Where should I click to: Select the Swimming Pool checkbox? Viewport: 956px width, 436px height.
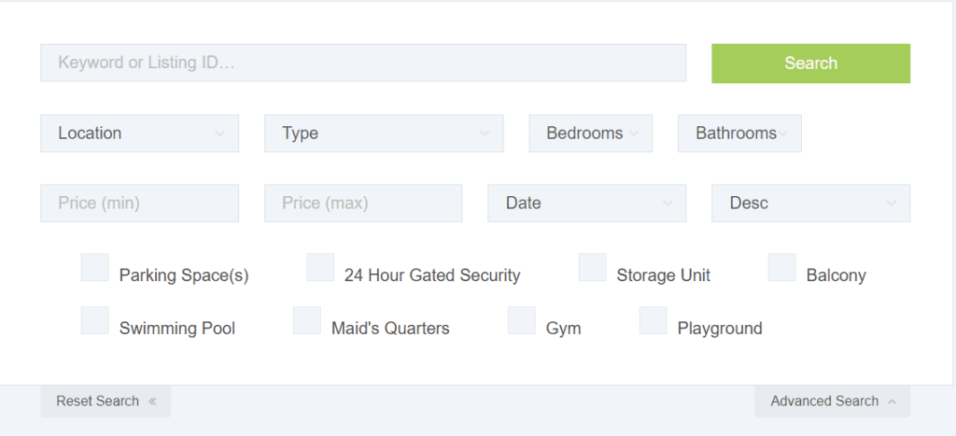pos(94,320)
